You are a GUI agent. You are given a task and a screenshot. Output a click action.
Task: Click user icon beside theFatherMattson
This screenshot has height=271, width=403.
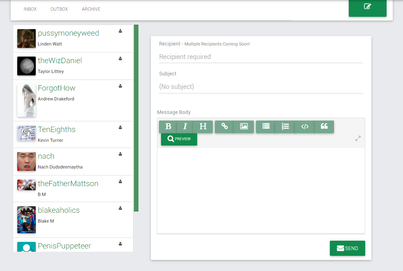(120, 182)
